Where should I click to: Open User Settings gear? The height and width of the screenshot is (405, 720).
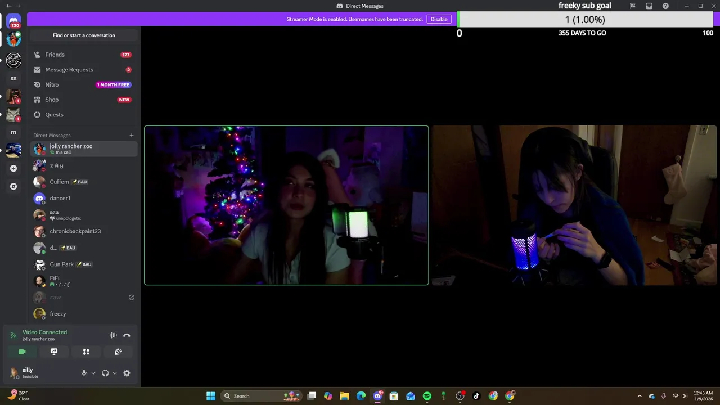click(x=127, y=373)
